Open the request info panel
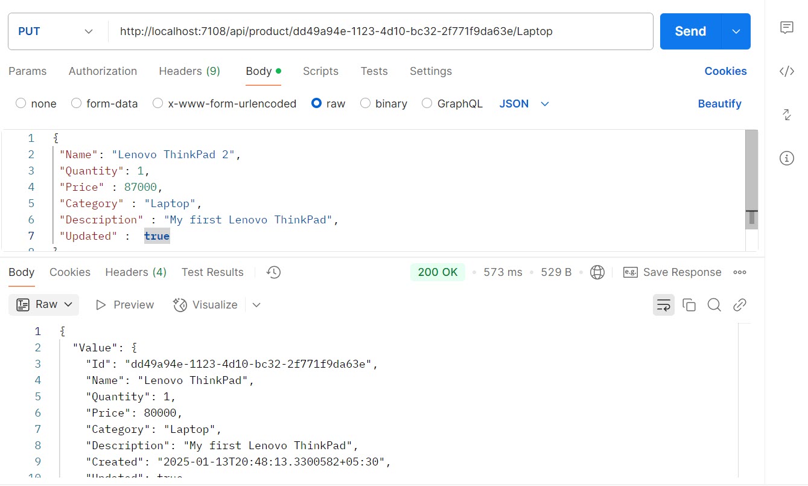Image resolution: width=808 pixels, height=486 pixels. click(786, 158)
